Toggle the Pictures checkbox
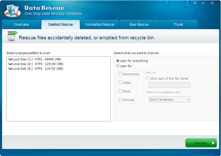221x156 pixels. [x=120, y=100]
